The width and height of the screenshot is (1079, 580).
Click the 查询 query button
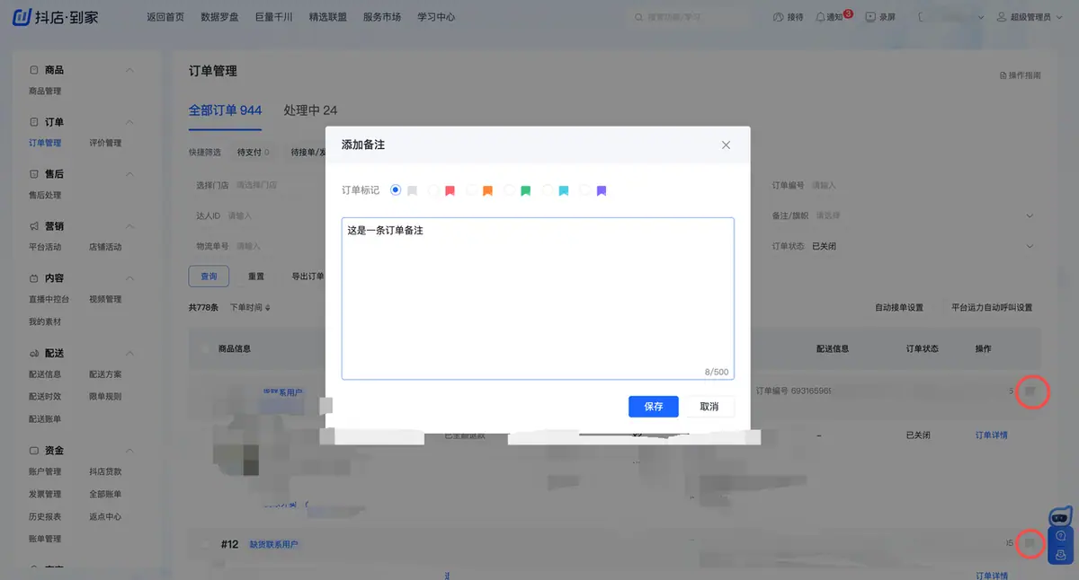(x=209, y=277)
